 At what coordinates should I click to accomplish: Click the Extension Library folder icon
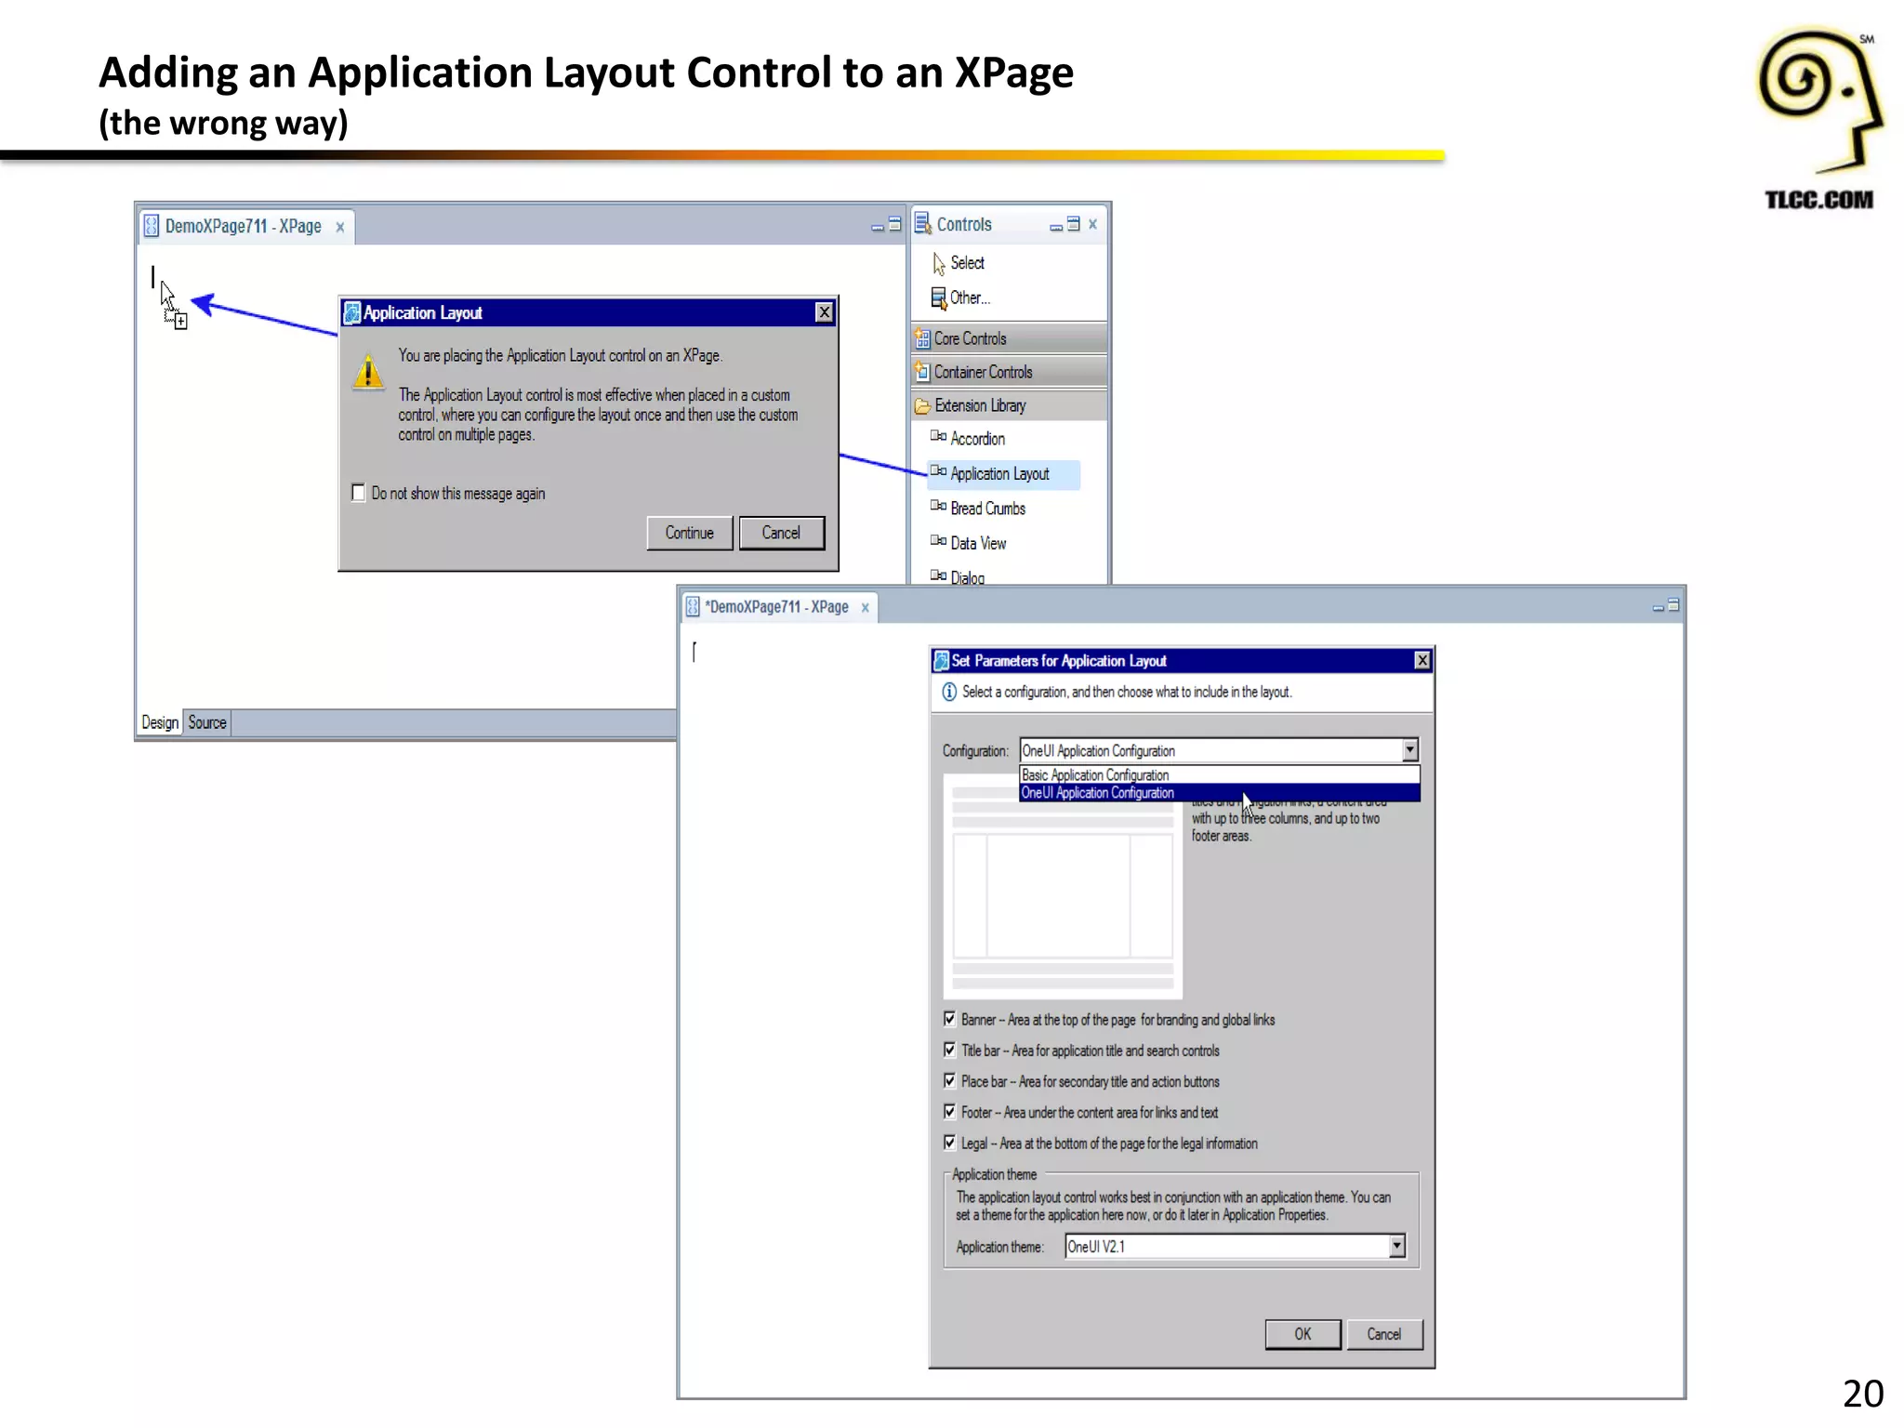[x=922, y=406]
